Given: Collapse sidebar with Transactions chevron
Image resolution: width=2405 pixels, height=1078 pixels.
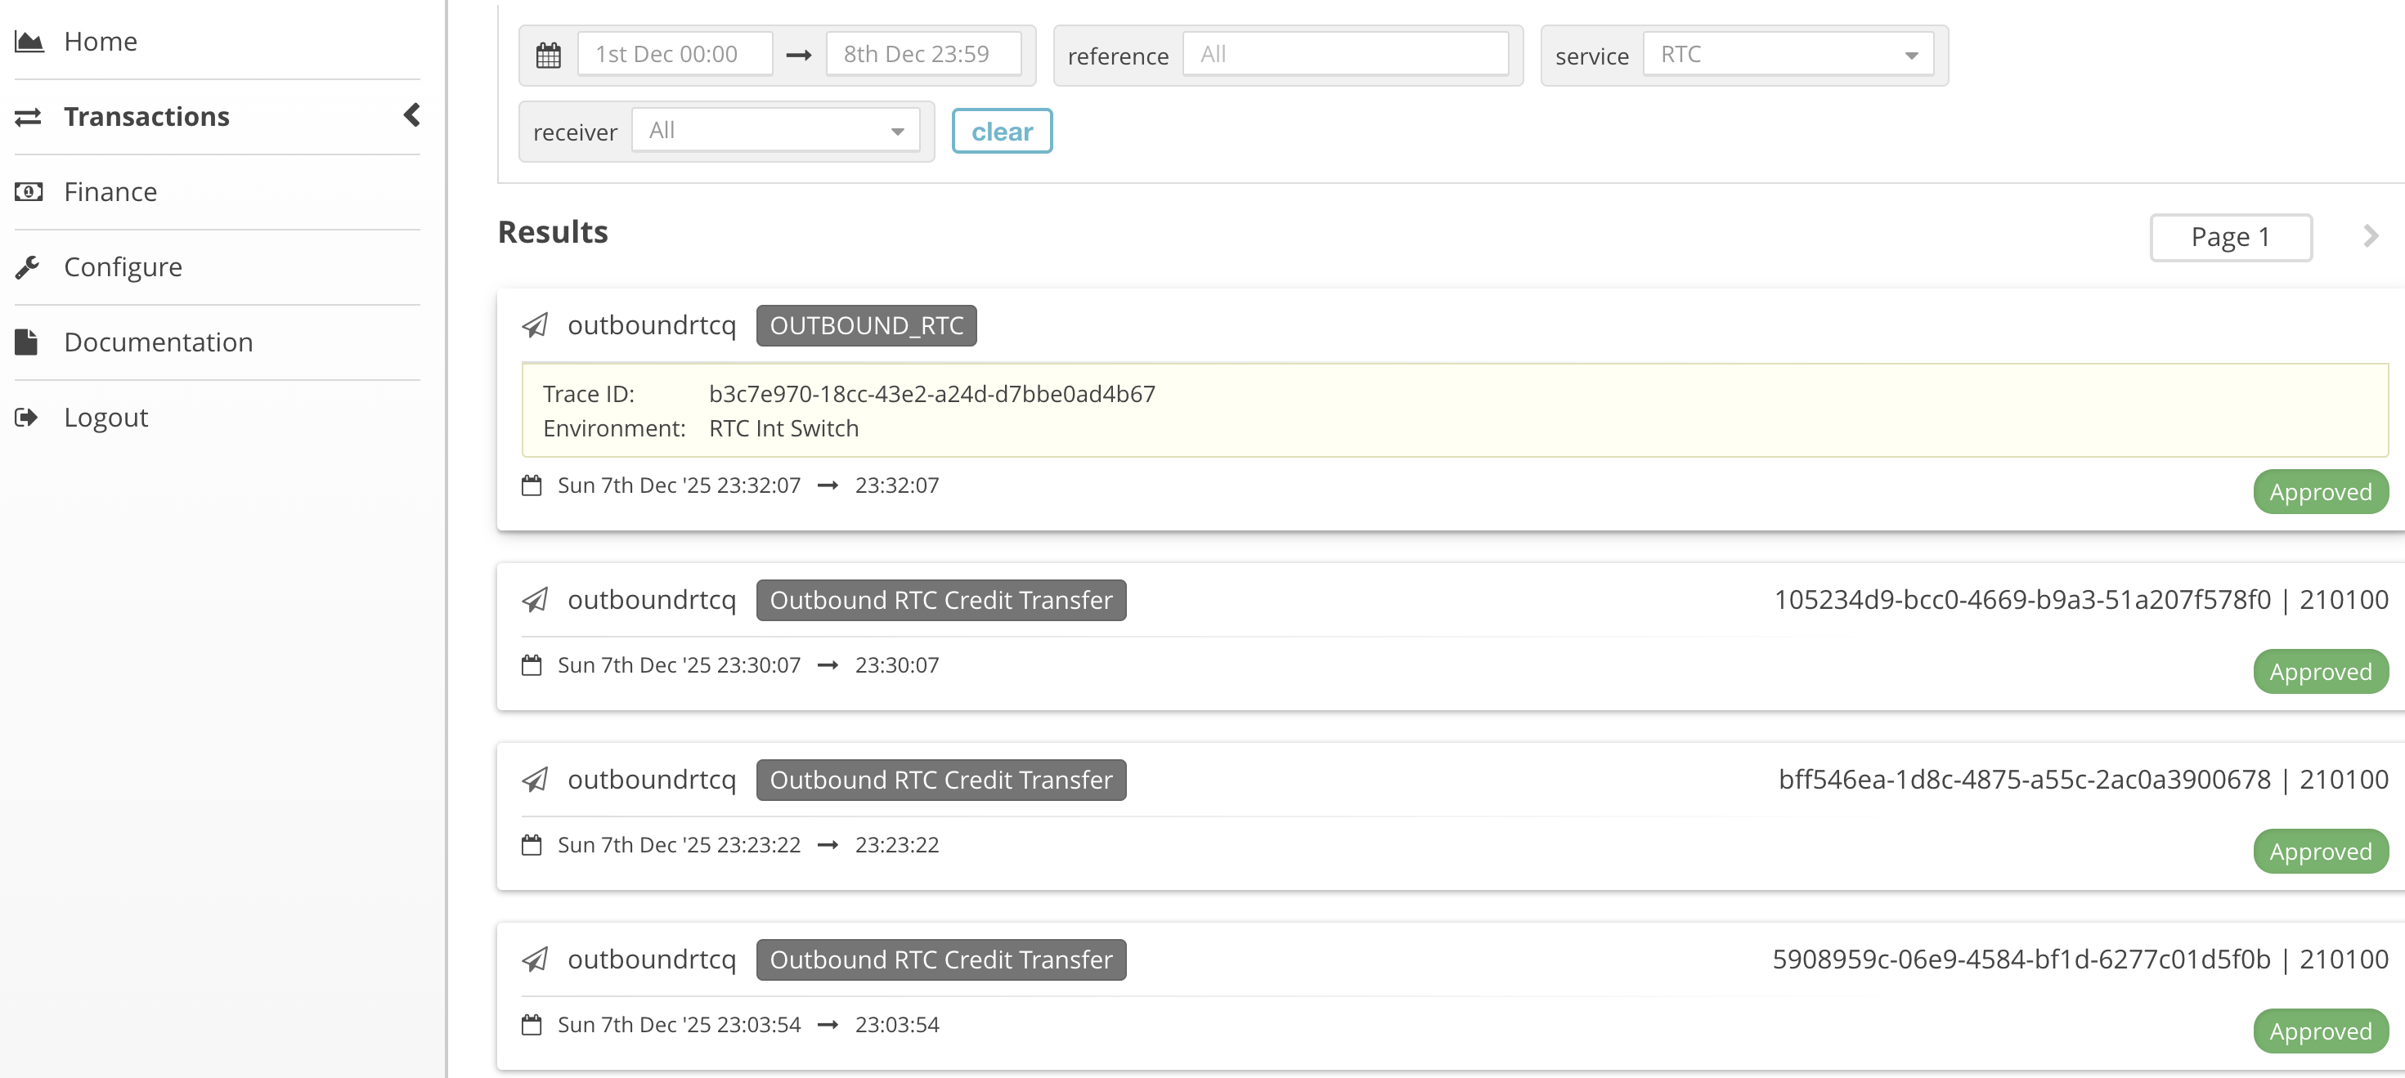Looking at the screenshot, I should tap(411, 116).
